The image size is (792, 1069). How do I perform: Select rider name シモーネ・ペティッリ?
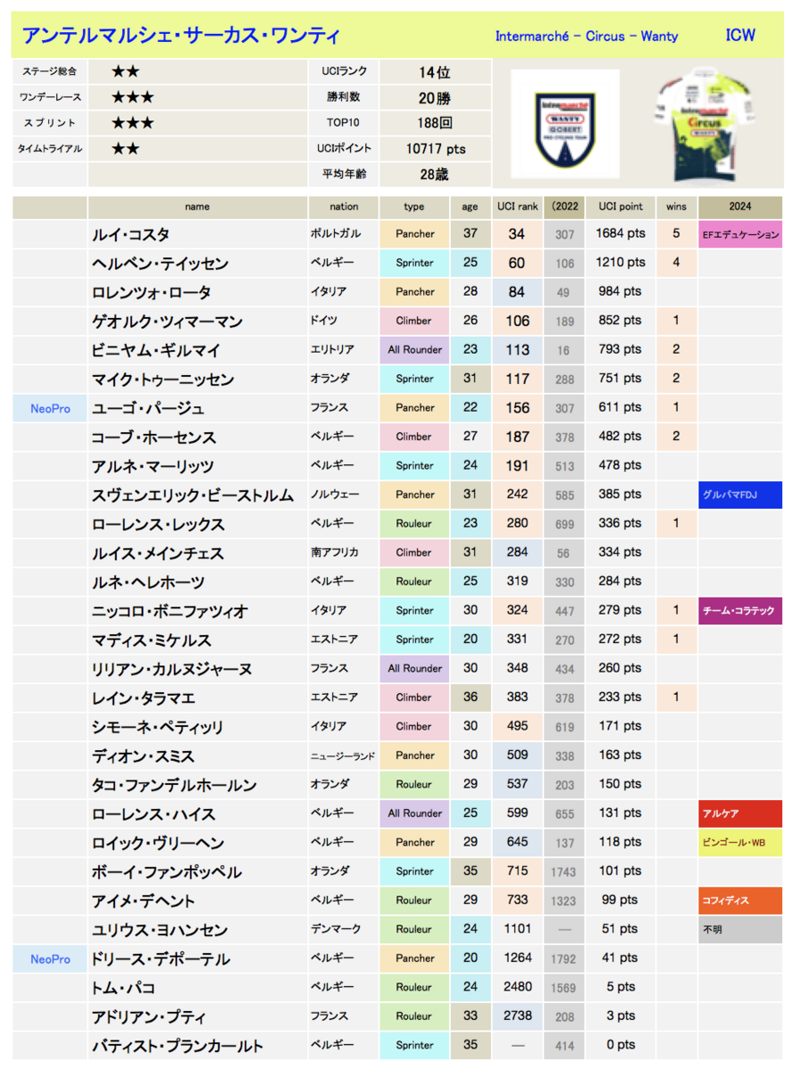click(x=158, y=727)
